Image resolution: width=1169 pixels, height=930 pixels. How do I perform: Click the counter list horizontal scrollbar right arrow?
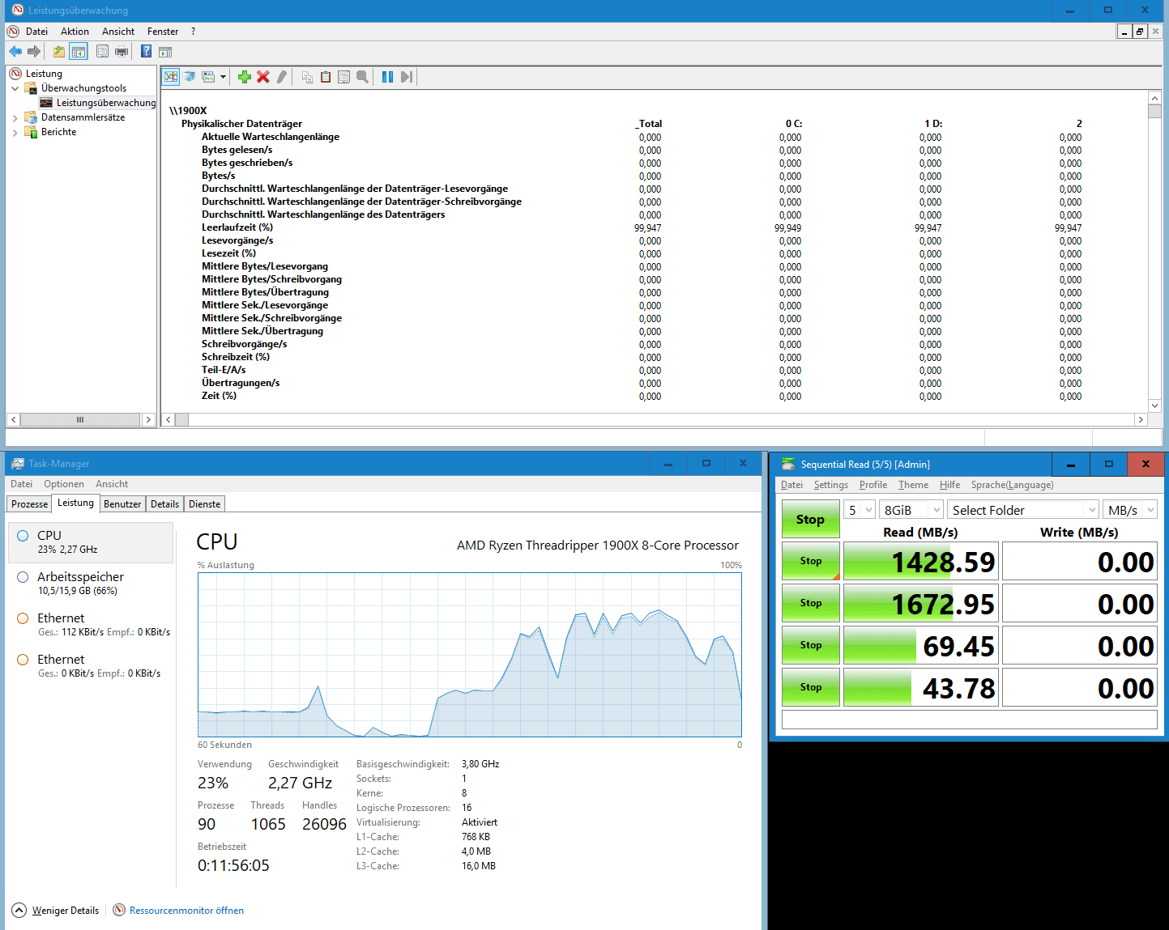[x=1141, y=419]
